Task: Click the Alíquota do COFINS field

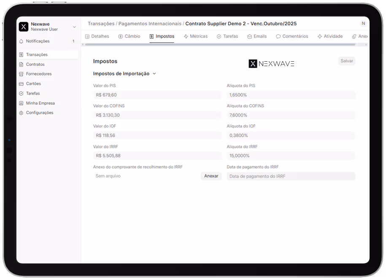Action: tap(291, 115)
